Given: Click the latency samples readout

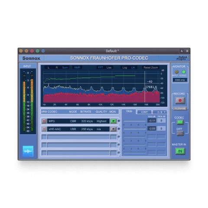Looking at the screenshot, I should 180,80.
